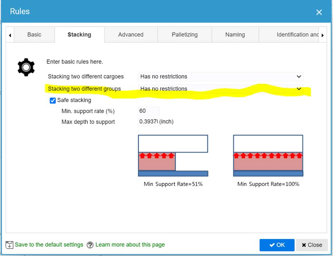Switch to the Basic tab
The image size is (333, 256).
point(34,35)
